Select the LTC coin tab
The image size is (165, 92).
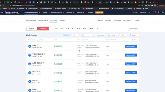[97, 29]
